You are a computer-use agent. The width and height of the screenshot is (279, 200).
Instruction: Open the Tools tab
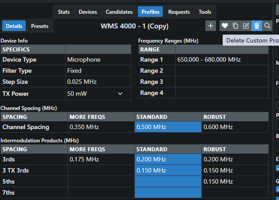tap(205, 12)
